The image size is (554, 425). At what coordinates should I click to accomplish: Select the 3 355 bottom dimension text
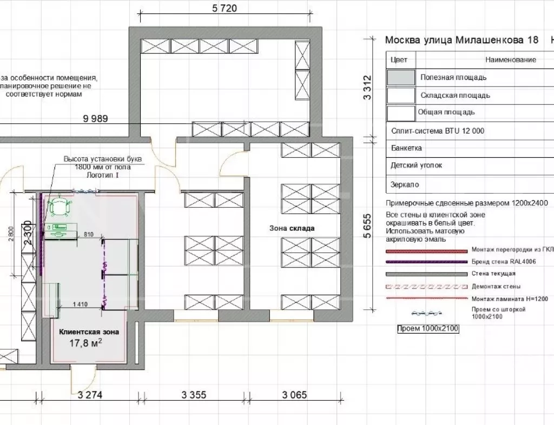point(194,395)
